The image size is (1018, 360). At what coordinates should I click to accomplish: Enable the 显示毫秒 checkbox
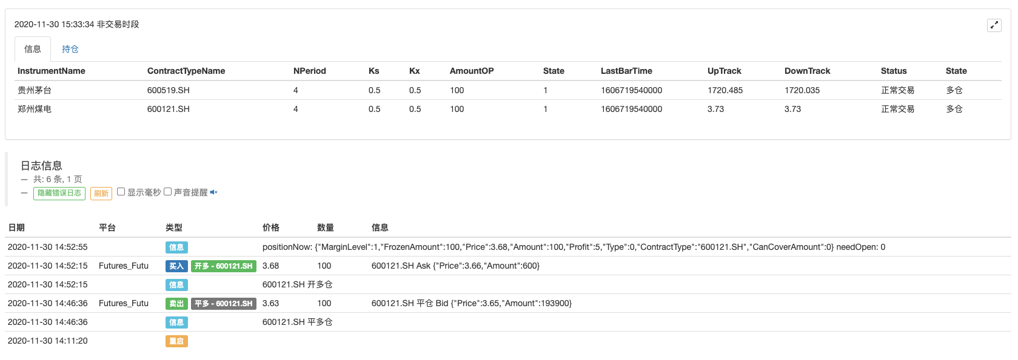tap(121, 192)
